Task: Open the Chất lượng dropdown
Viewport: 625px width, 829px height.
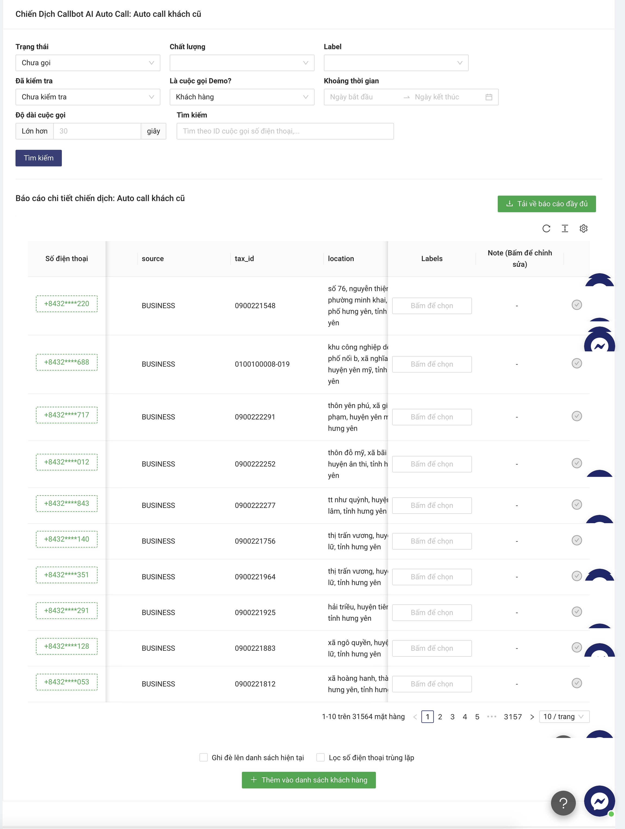Action: pos(242,63)
